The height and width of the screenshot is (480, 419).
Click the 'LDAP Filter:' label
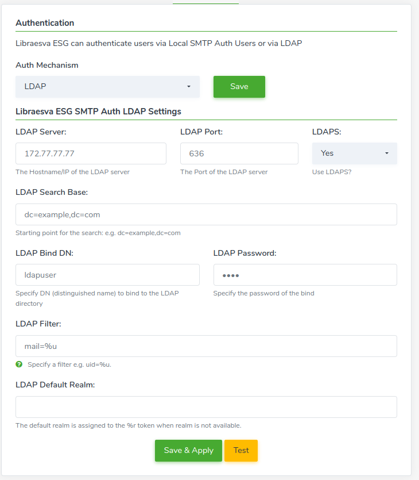pyautogui.click(x=38, y=324)
